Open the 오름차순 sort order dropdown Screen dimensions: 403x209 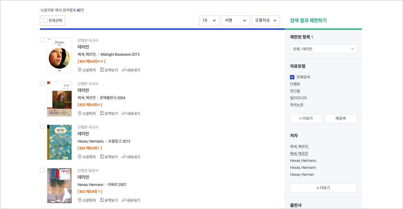click(266, 21)
